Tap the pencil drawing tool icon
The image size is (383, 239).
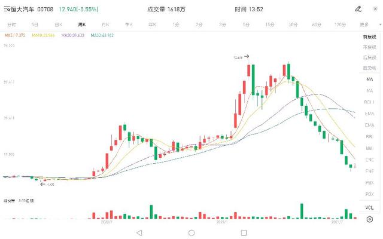pyautogui.click(x=358, y=9)
